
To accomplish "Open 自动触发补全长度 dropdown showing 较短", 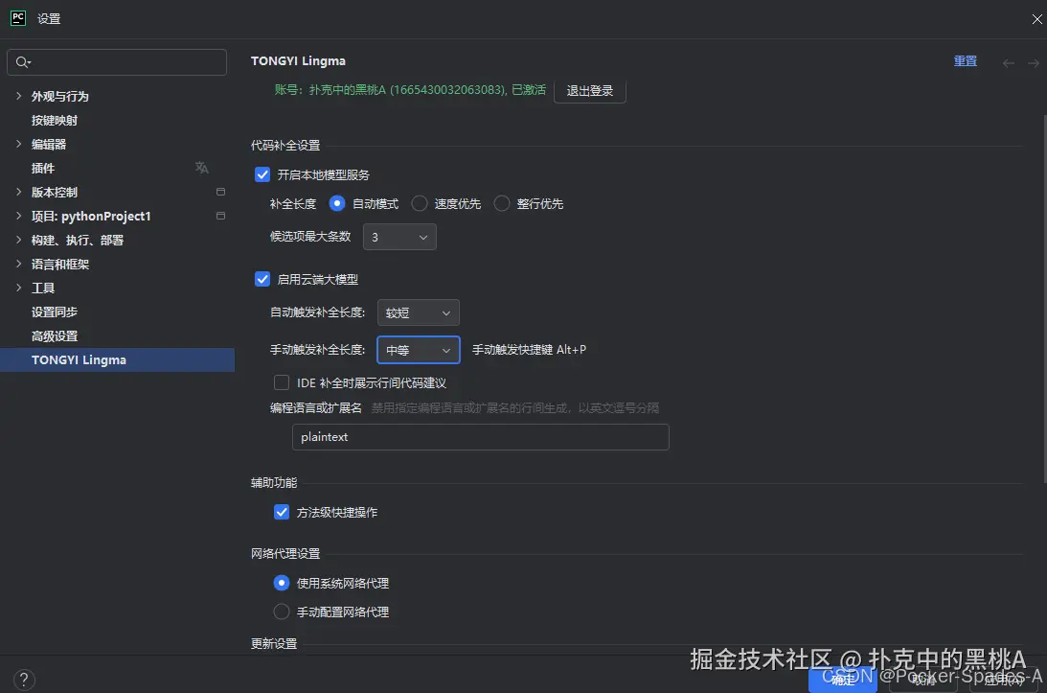I will 418,312.
